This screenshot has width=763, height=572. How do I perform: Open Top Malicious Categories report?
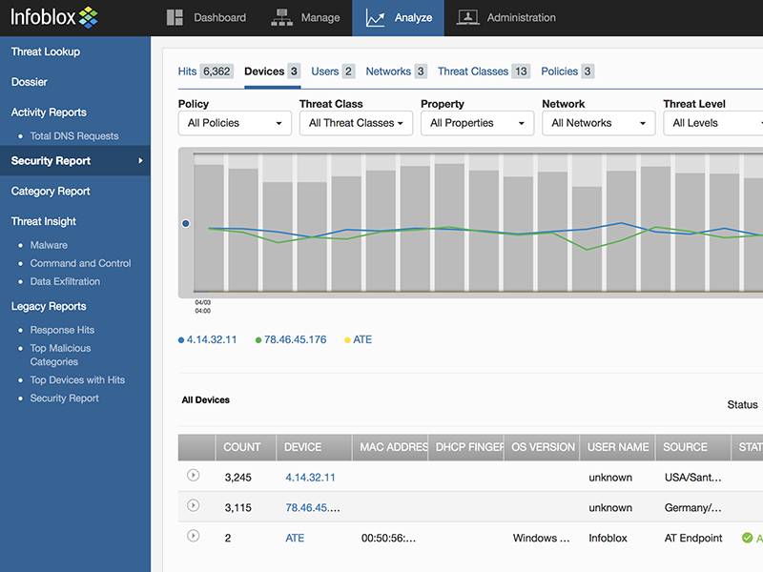point(60,355)
